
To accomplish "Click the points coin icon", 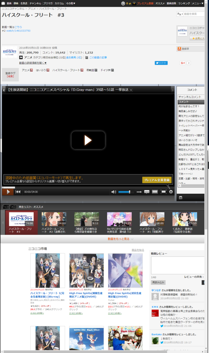I will [x=123, y=3].
